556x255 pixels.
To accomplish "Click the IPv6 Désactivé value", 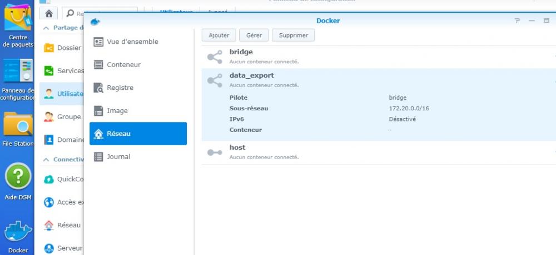I will [x=402, y=119].
